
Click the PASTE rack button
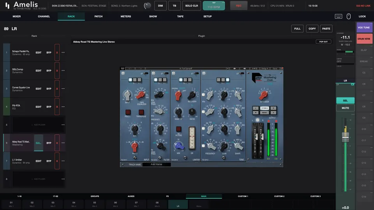pos(326,28)
